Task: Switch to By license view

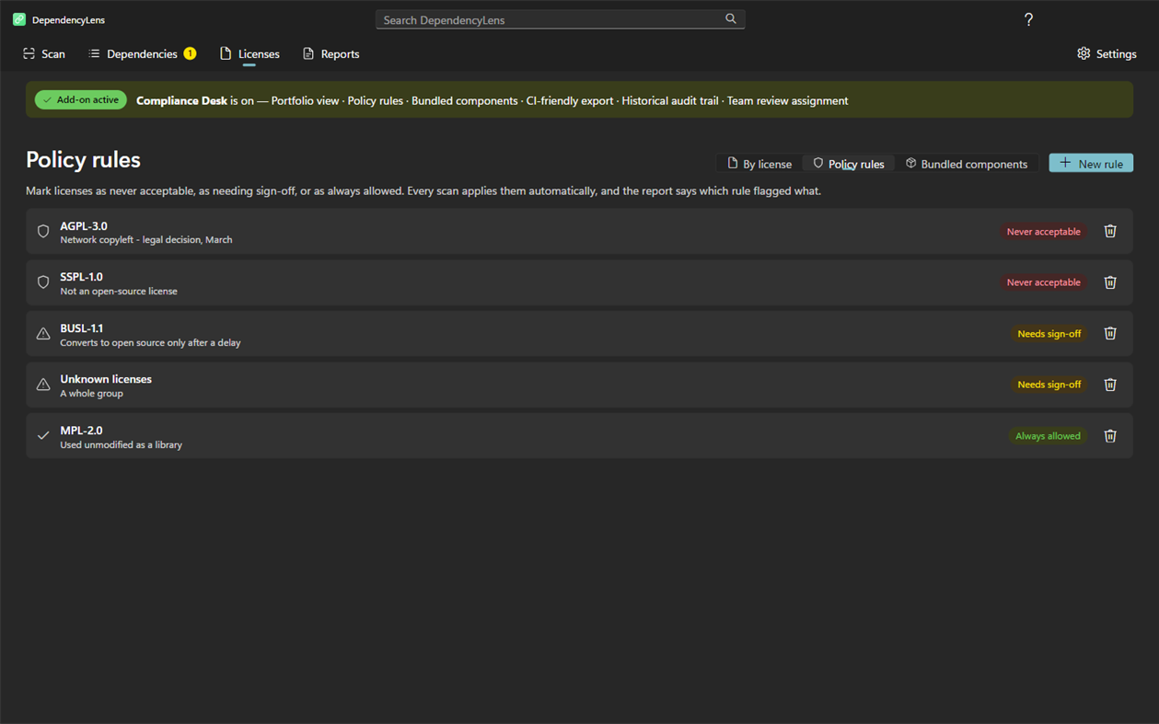Action: pyautogui.click(x=759, y=164)
